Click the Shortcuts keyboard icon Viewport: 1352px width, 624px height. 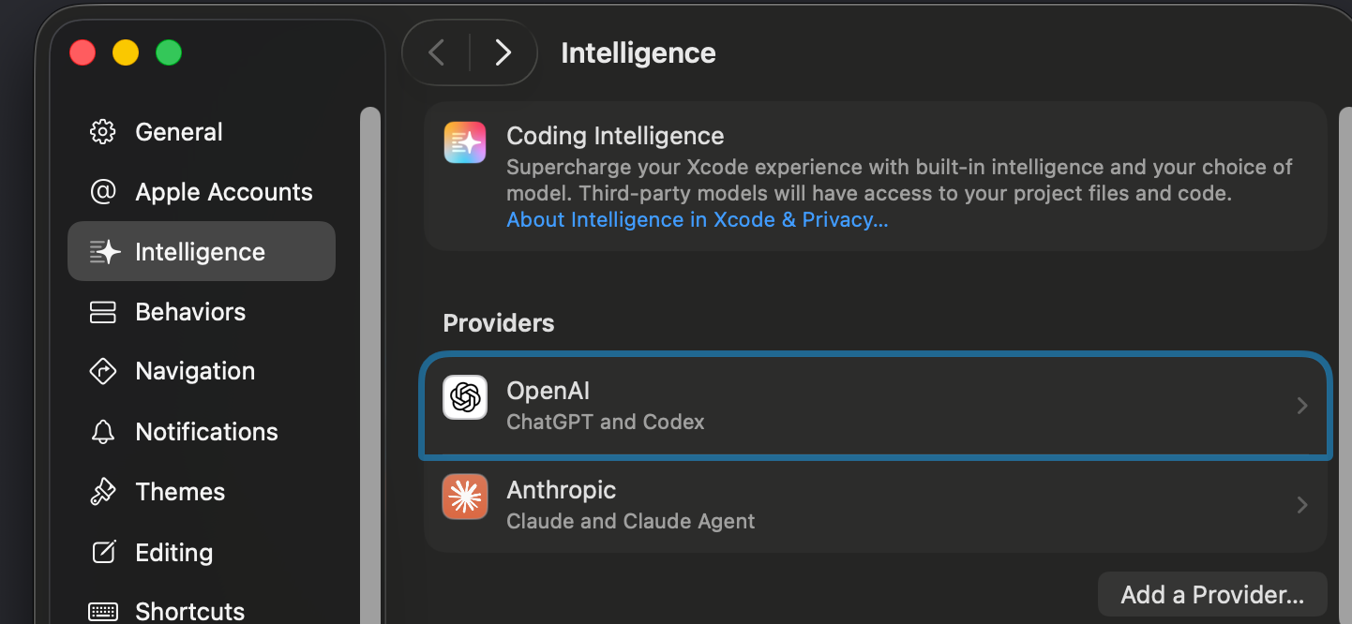click(103, 610)
